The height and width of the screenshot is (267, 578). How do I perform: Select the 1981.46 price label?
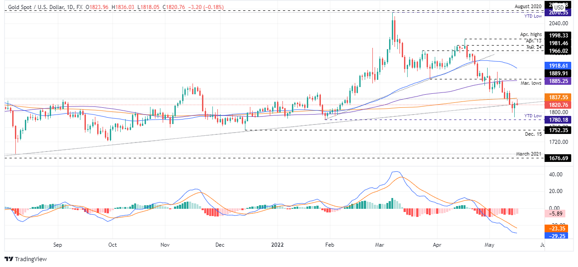(558, 43)
